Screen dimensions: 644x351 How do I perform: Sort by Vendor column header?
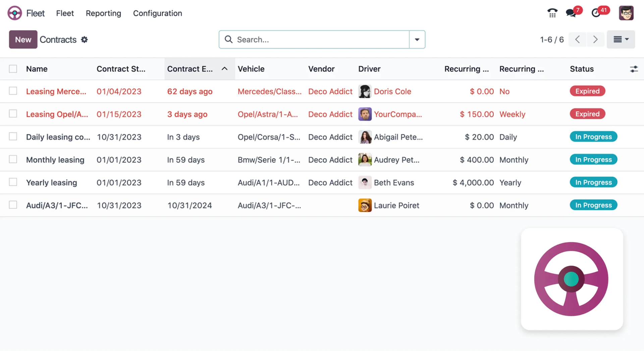pos(321,69)
